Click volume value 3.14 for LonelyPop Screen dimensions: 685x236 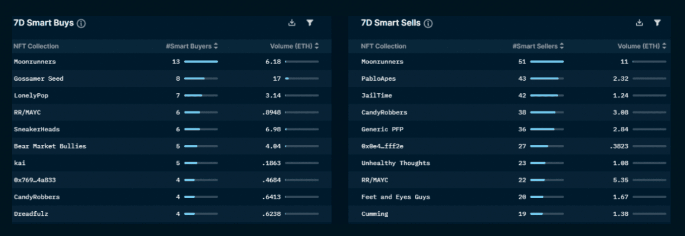click(x=273, y=95)
